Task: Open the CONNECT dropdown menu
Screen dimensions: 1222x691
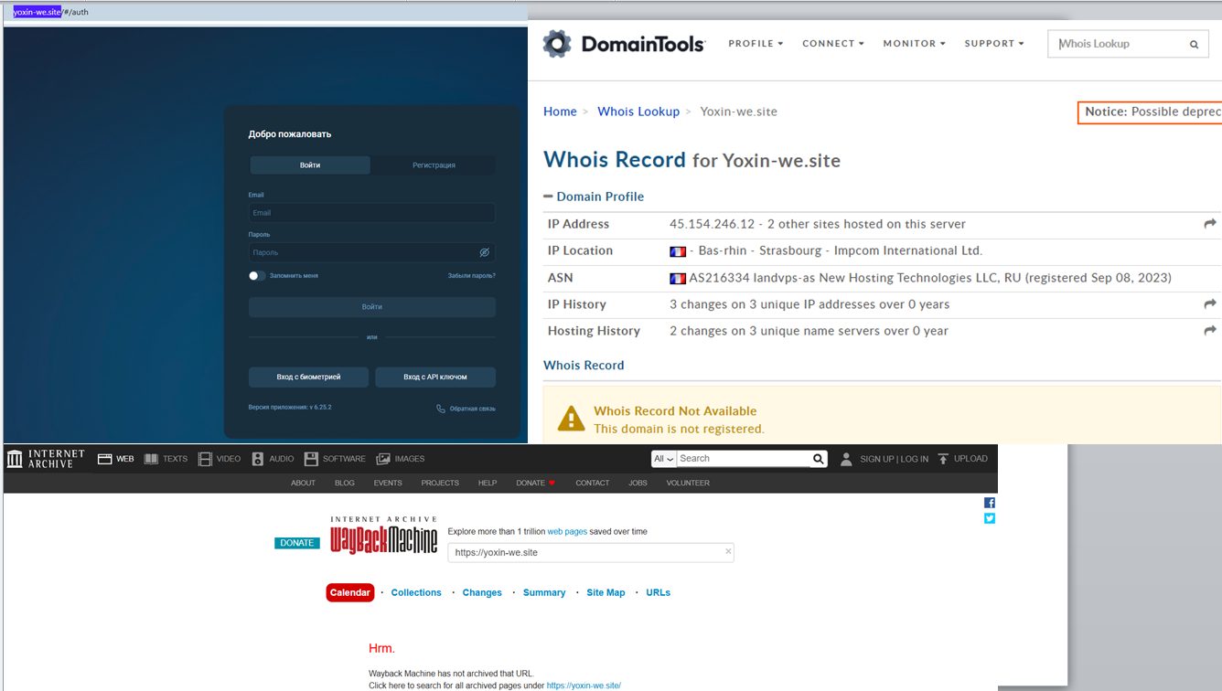Action: [833, 44]
